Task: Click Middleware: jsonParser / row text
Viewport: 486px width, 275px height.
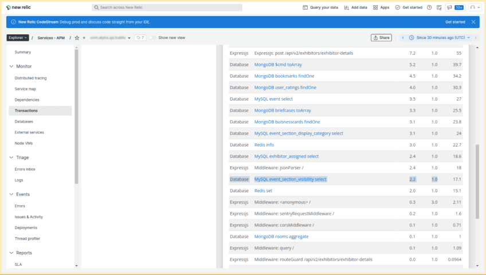Action: tap(279, 167)
